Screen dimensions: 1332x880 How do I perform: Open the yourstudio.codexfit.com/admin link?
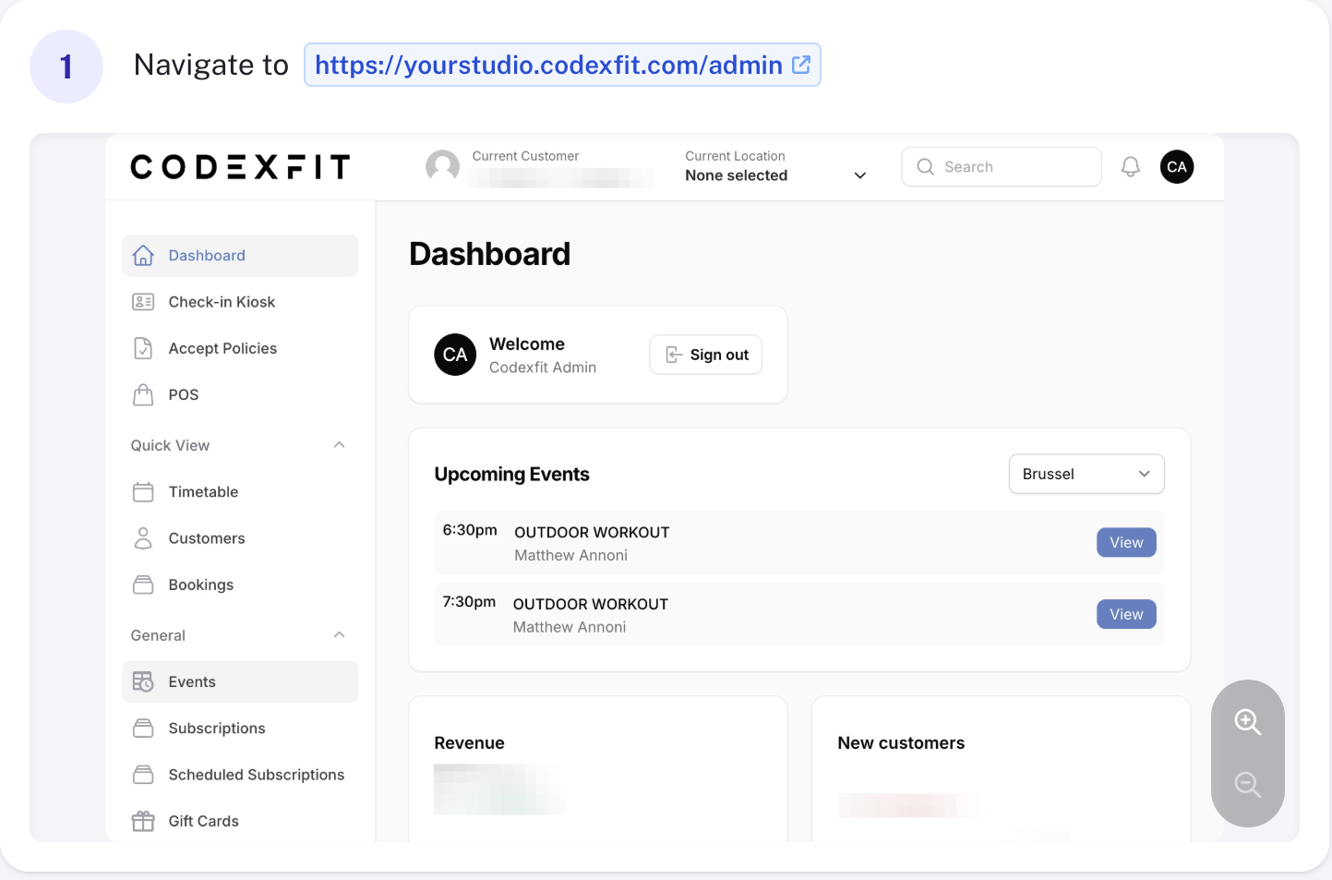[x=549, y=65]
